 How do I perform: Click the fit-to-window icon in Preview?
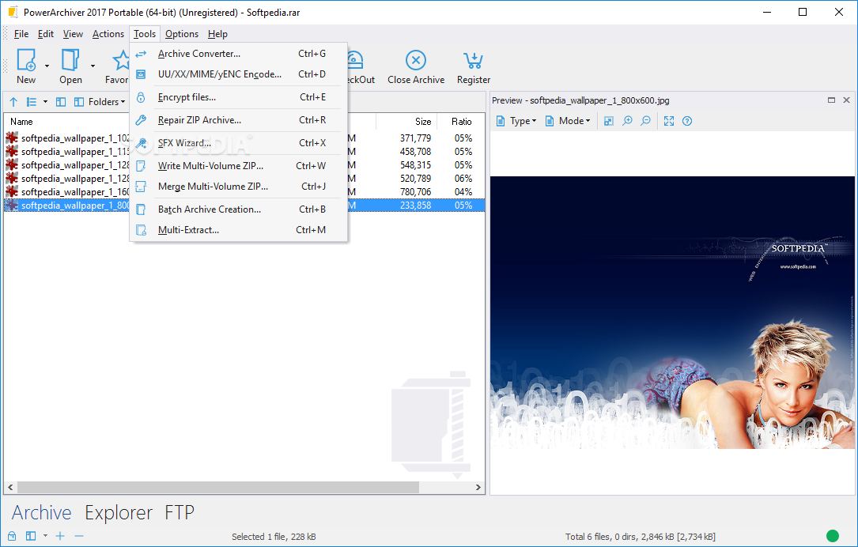tap(608, 121)
